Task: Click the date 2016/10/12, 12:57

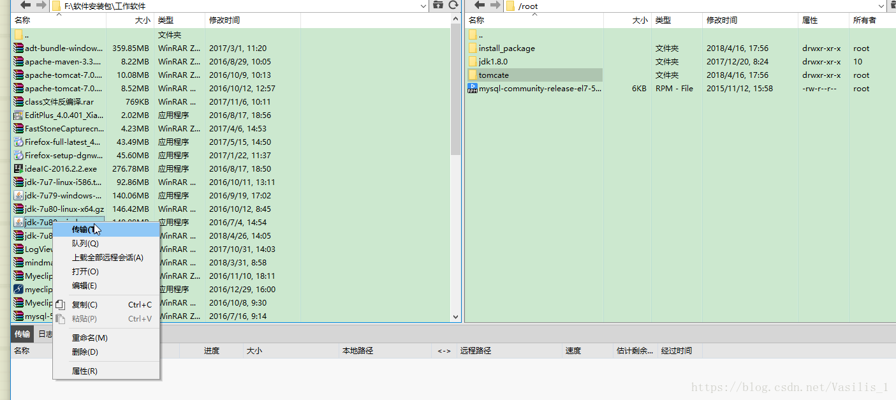Action: click(242, 89)
